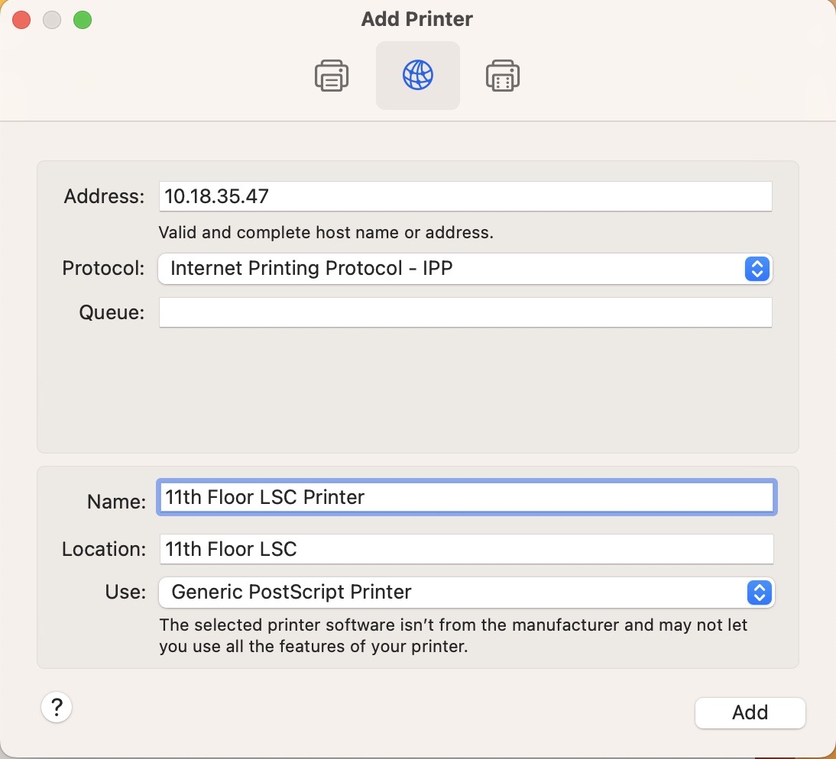
Task: Click the Add Printer window title
Action: point(417,19)
